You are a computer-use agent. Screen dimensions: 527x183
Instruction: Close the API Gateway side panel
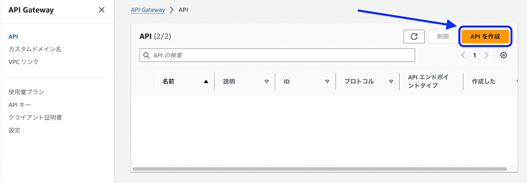[101, 10]
